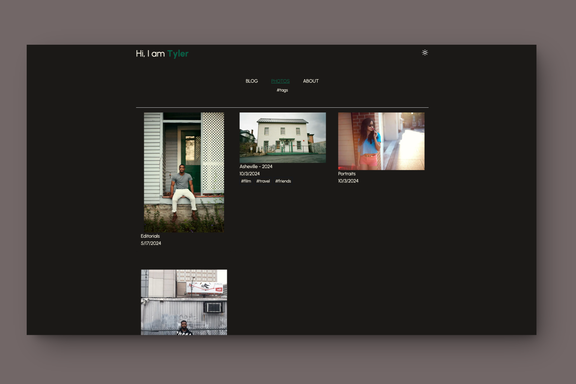View the Asheville - 2024 album thumbnail
The width and height of the screenshot is (576, 384).
pos(282,138)
